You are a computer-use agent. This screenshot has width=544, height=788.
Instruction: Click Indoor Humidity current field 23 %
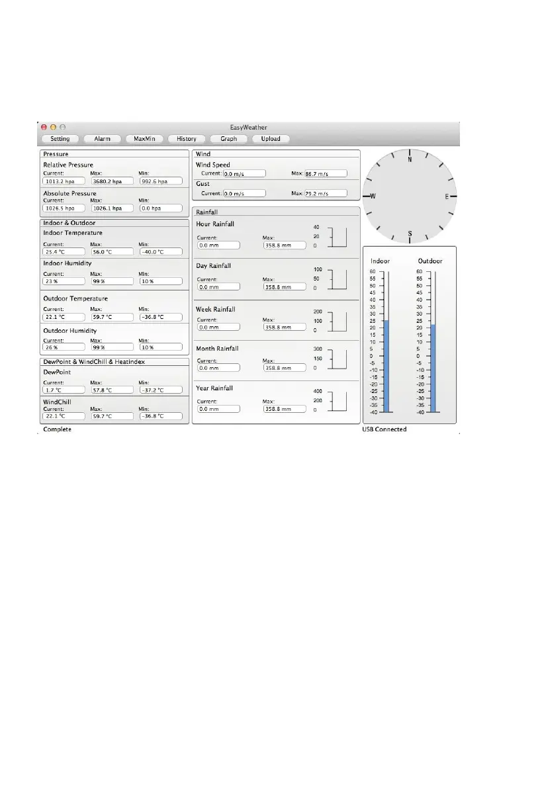[x=64, y=281]
